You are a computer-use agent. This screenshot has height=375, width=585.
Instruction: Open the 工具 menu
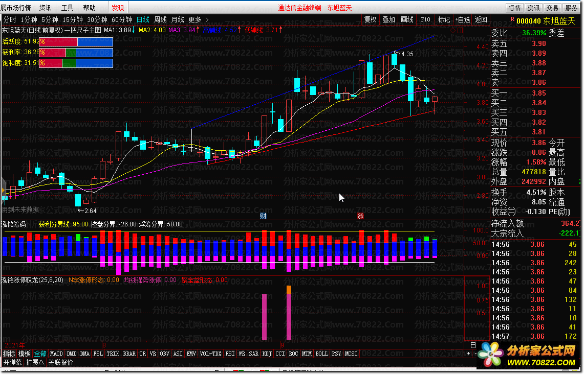pos(67,8)
